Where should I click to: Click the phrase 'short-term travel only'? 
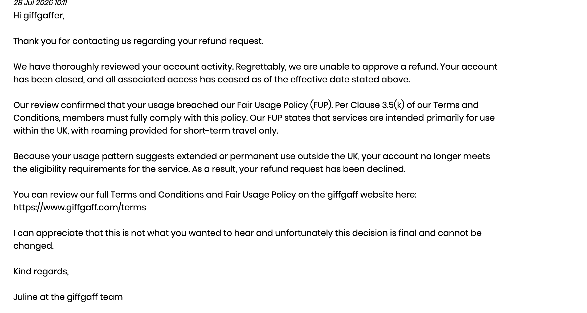coord(231,131)
